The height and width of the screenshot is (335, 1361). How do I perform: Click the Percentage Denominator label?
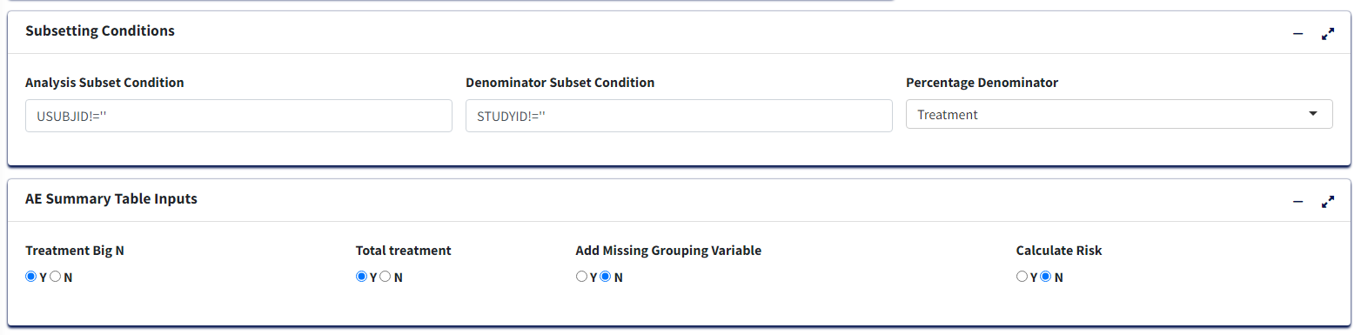[982, 83]
